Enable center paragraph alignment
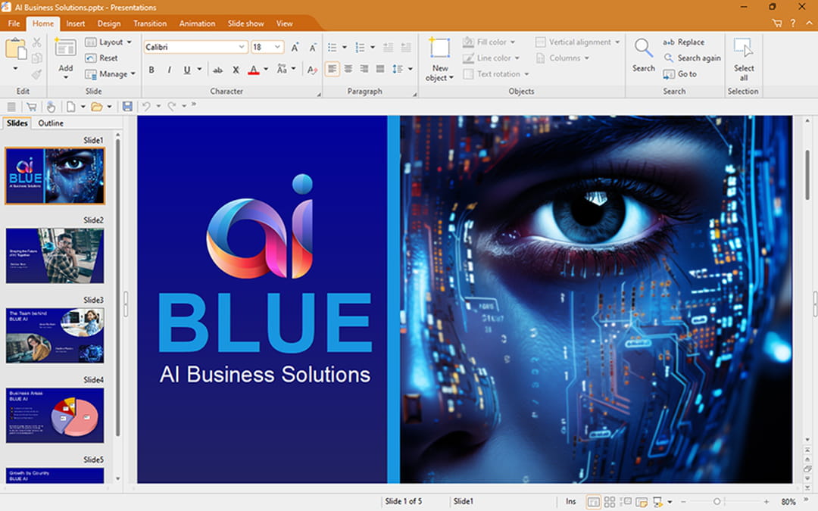Image resolution: width=818 pixels, height=511 pixels. [x=348, y=69]
